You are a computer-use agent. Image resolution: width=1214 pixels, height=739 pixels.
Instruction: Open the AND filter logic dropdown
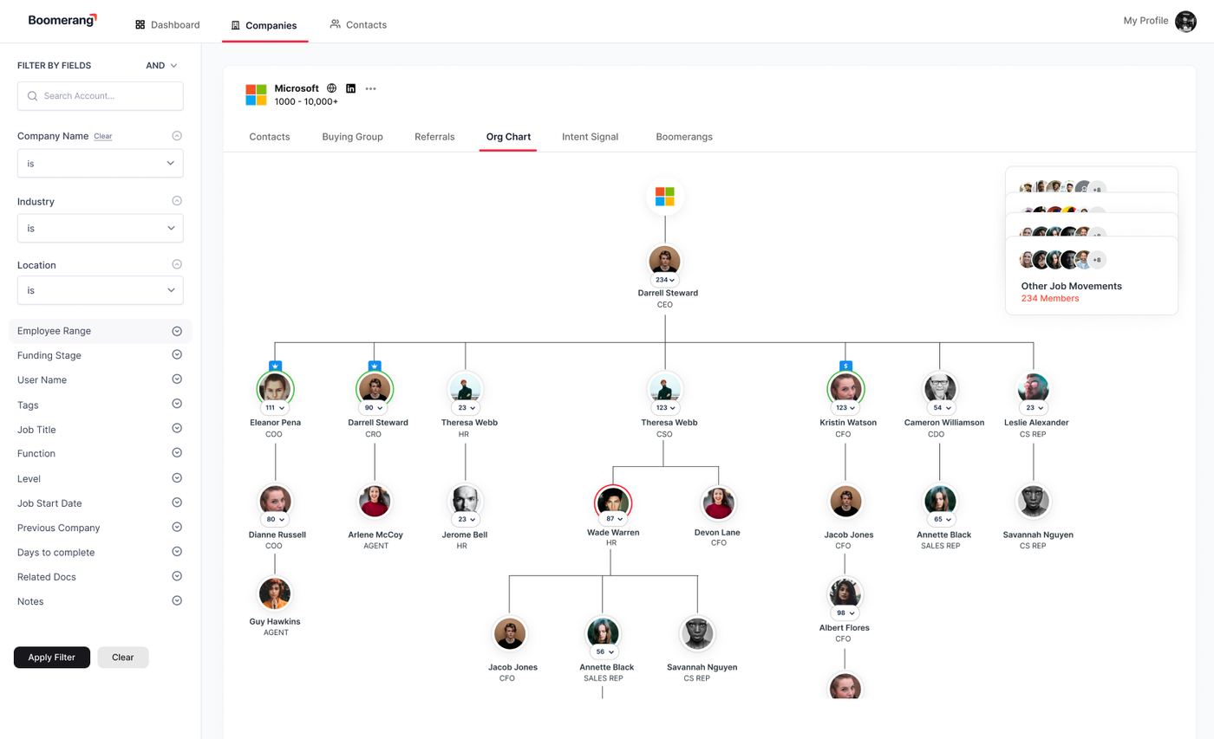[161, 66]
